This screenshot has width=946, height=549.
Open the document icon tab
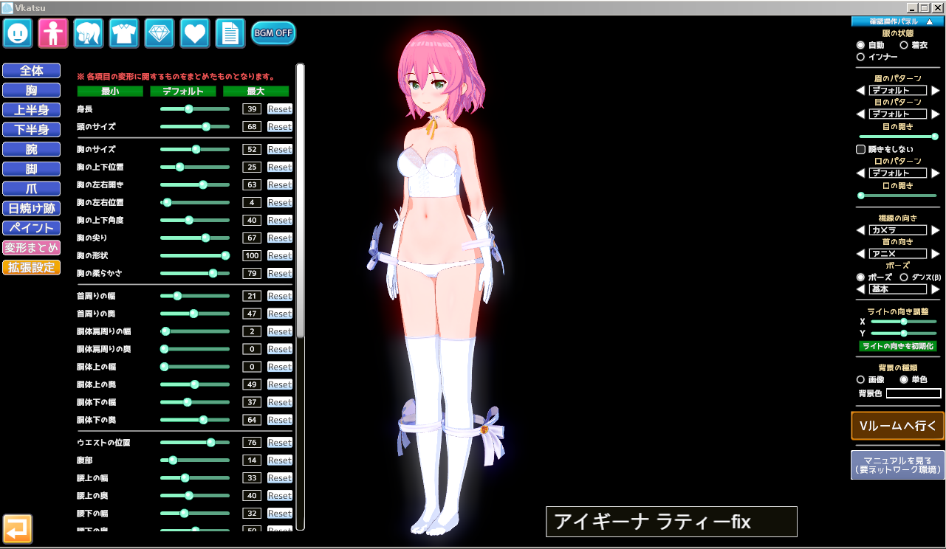[230, 33]
